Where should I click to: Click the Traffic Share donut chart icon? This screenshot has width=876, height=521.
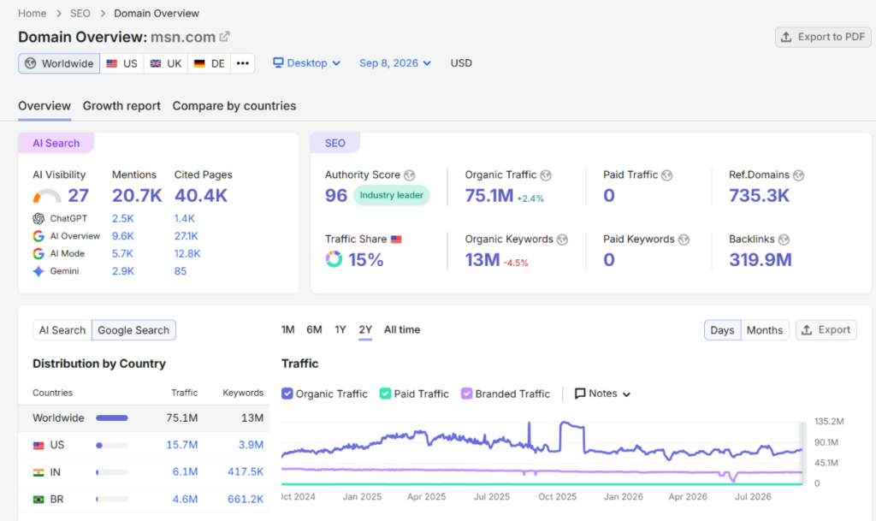334,259
